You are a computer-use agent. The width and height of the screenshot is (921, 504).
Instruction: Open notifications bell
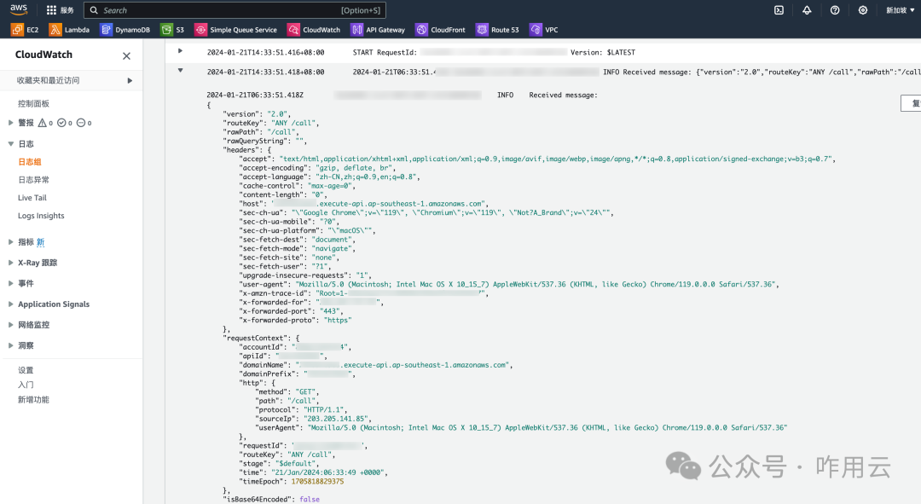pyautogui.click(x=807, y=10)
